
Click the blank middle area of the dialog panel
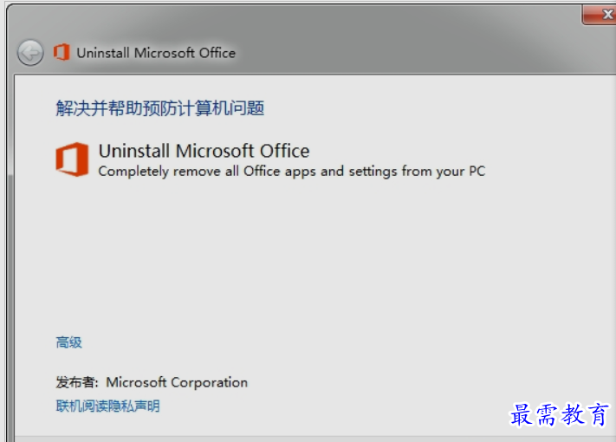[314, 256]
